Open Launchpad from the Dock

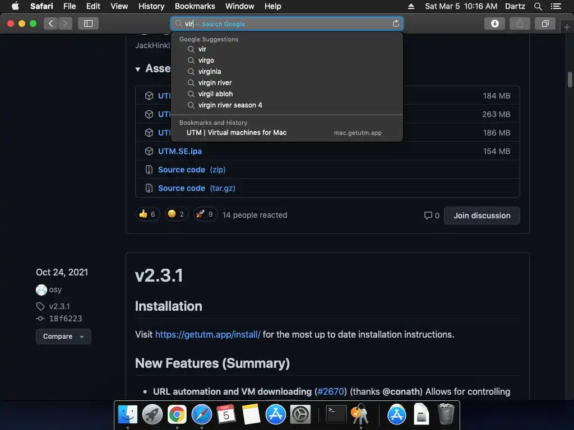click(152, 415)
